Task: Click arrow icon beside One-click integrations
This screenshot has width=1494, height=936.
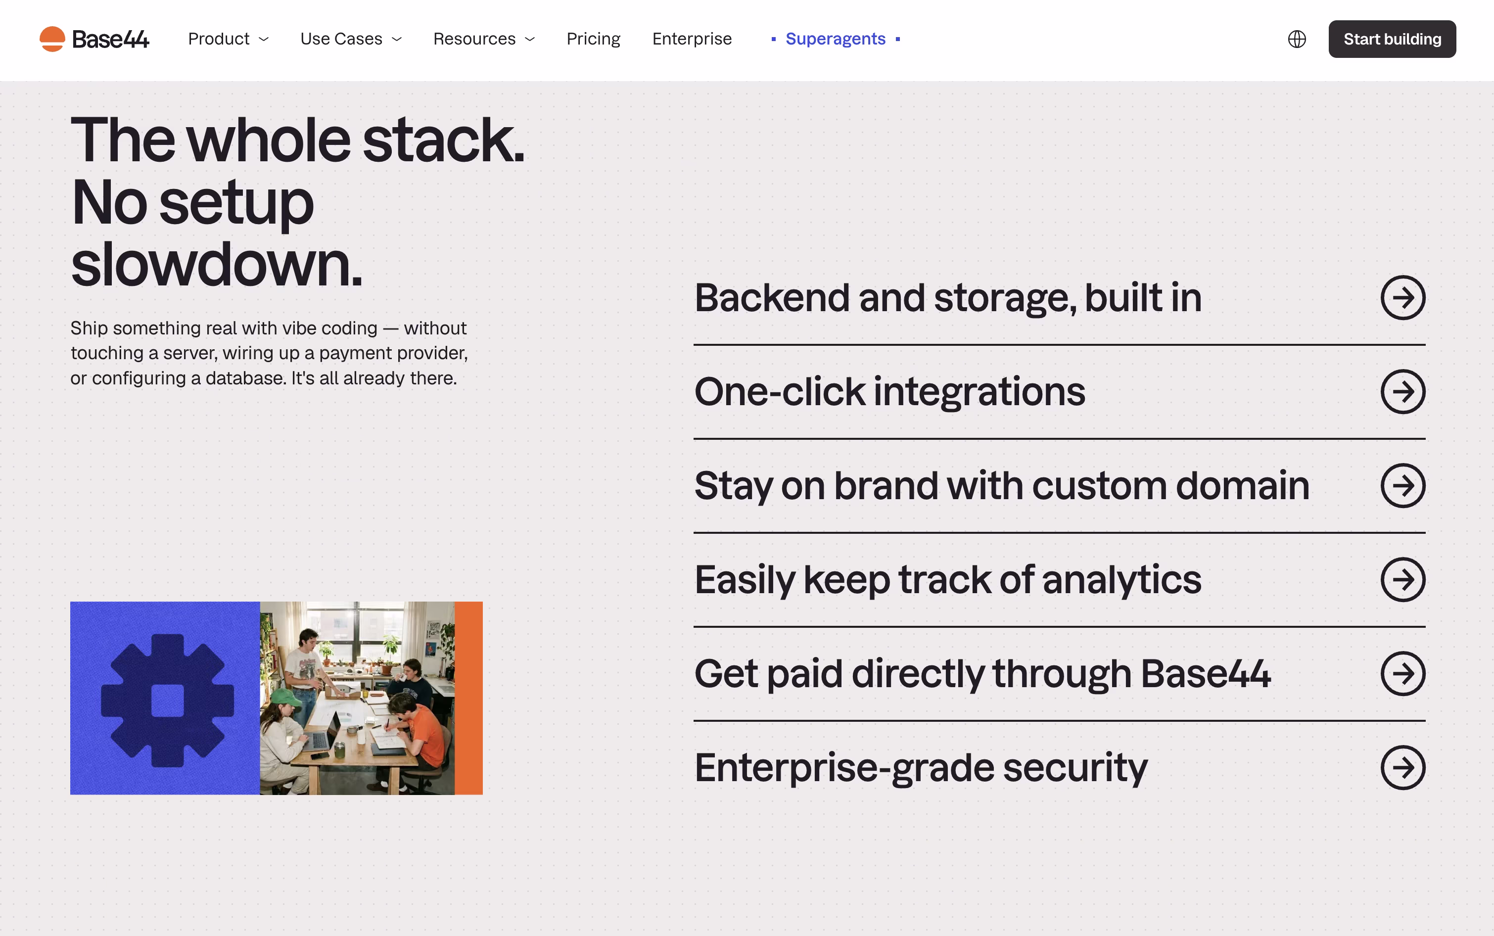Action: (1402, 392)
